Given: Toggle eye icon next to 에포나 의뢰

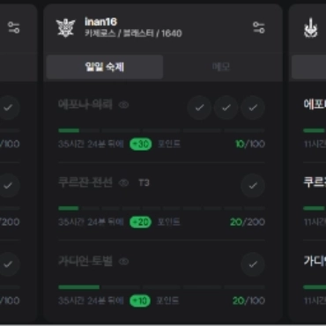Looking at the screenshot, I should point(123,105).
